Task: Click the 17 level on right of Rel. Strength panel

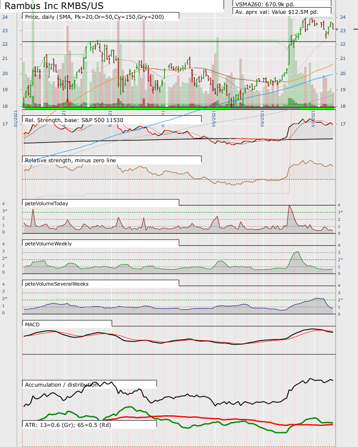Action: tap(343, 124)
